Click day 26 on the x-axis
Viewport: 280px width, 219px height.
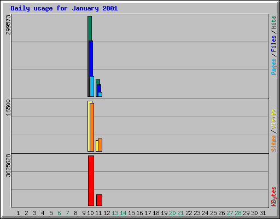click(221, 213)
